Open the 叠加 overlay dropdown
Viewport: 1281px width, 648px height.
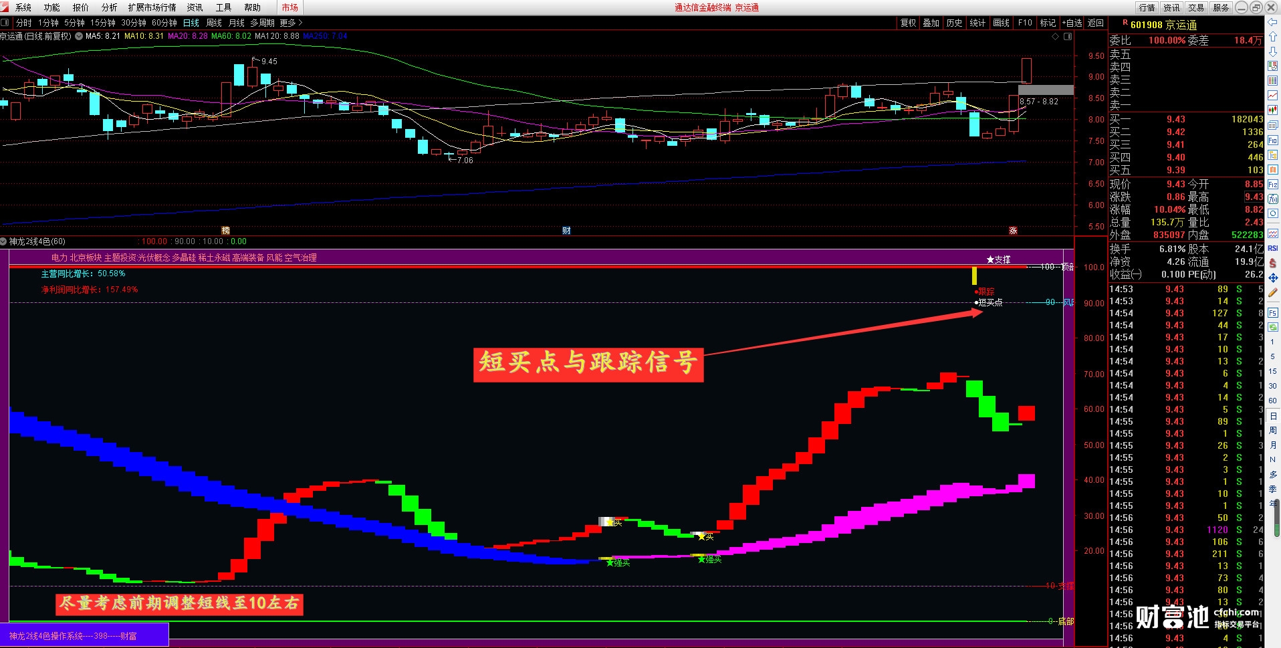tap(931, 23)
